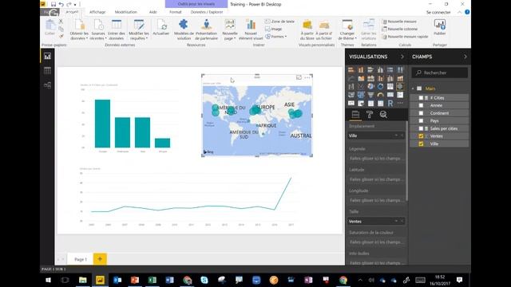Screen dimensions: 511x287
Task: Open the help question mark icon
Action: click(x=467, y=12)
